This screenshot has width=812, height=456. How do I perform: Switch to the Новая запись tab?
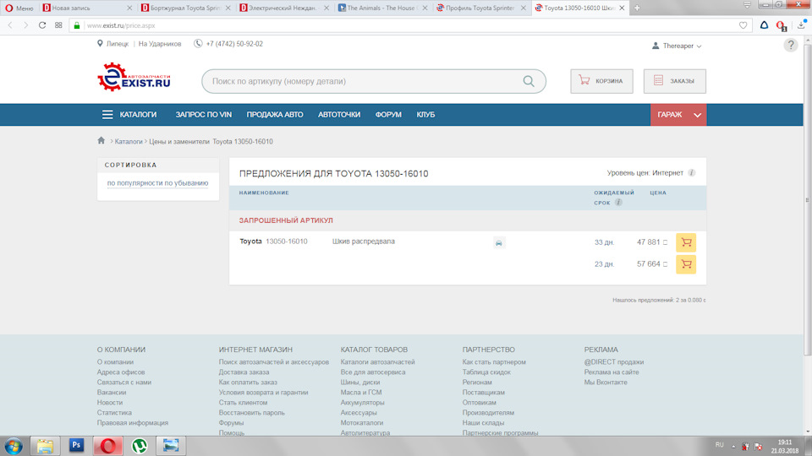click(85, 8)
